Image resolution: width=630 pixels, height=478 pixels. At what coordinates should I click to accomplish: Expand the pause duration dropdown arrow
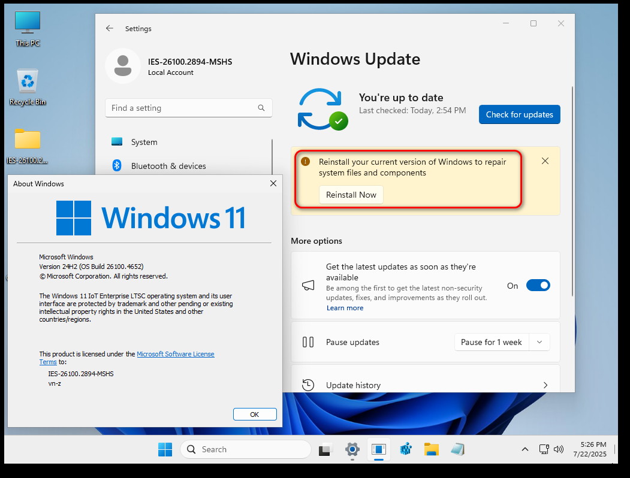tap(539, 343)
